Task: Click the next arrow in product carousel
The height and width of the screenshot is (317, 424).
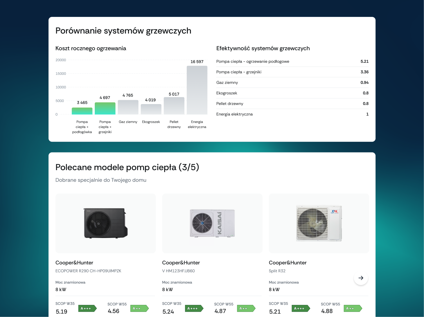Action: [x=361, y=278]
